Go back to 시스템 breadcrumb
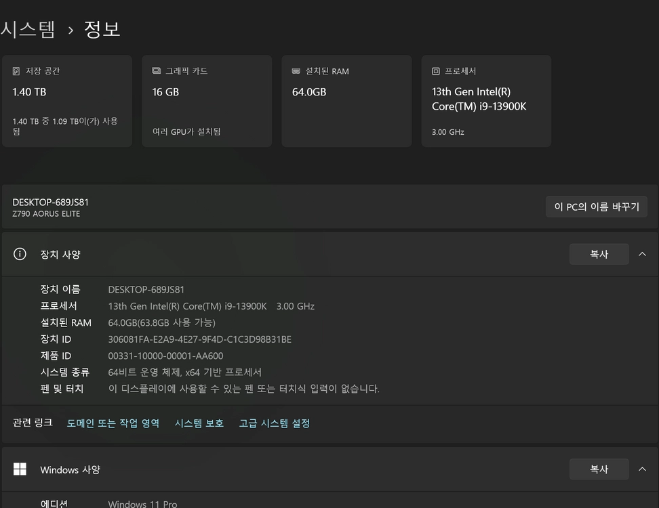659x508 pixels. pyautogui.click(x=28, y=29)
